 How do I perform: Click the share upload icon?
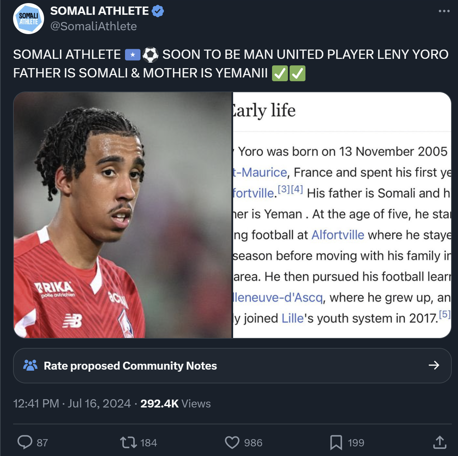(439, 442)
